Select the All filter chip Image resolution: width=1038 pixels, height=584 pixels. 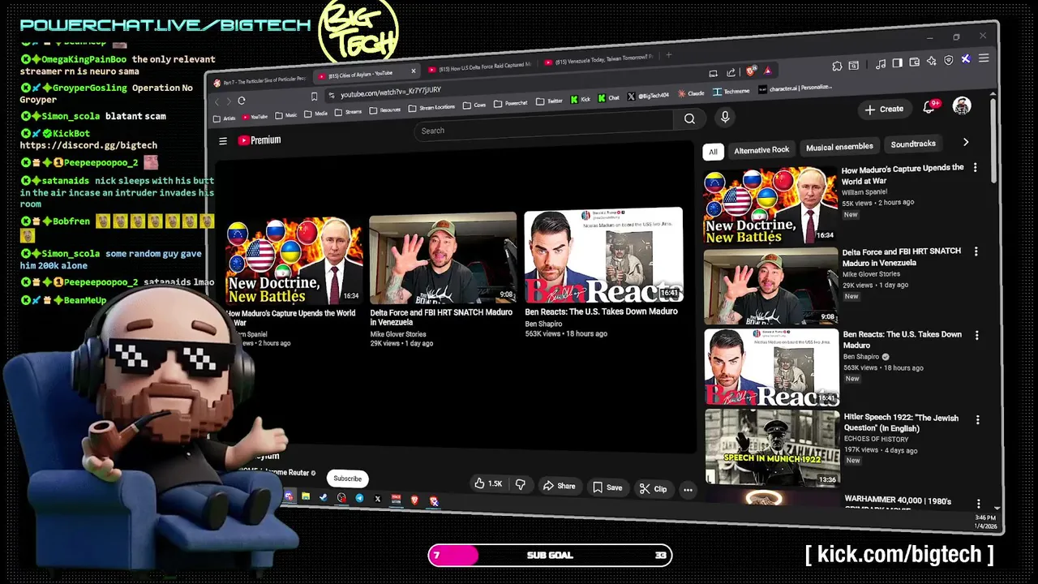(x=713, y=152)
